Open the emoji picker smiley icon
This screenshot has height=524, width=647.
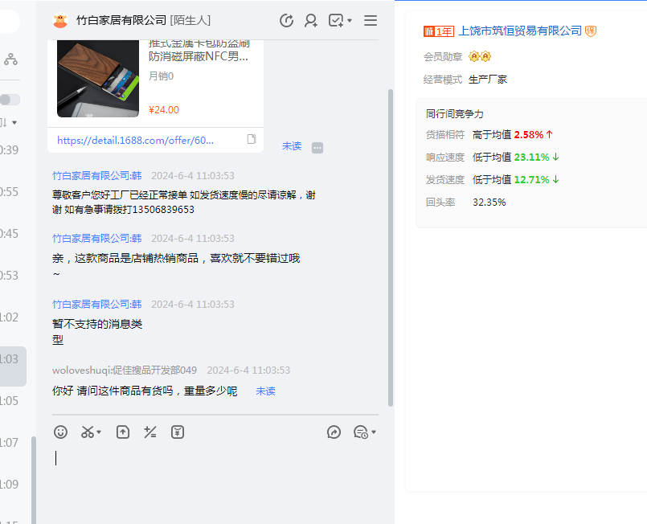click(x=60, y=432)
